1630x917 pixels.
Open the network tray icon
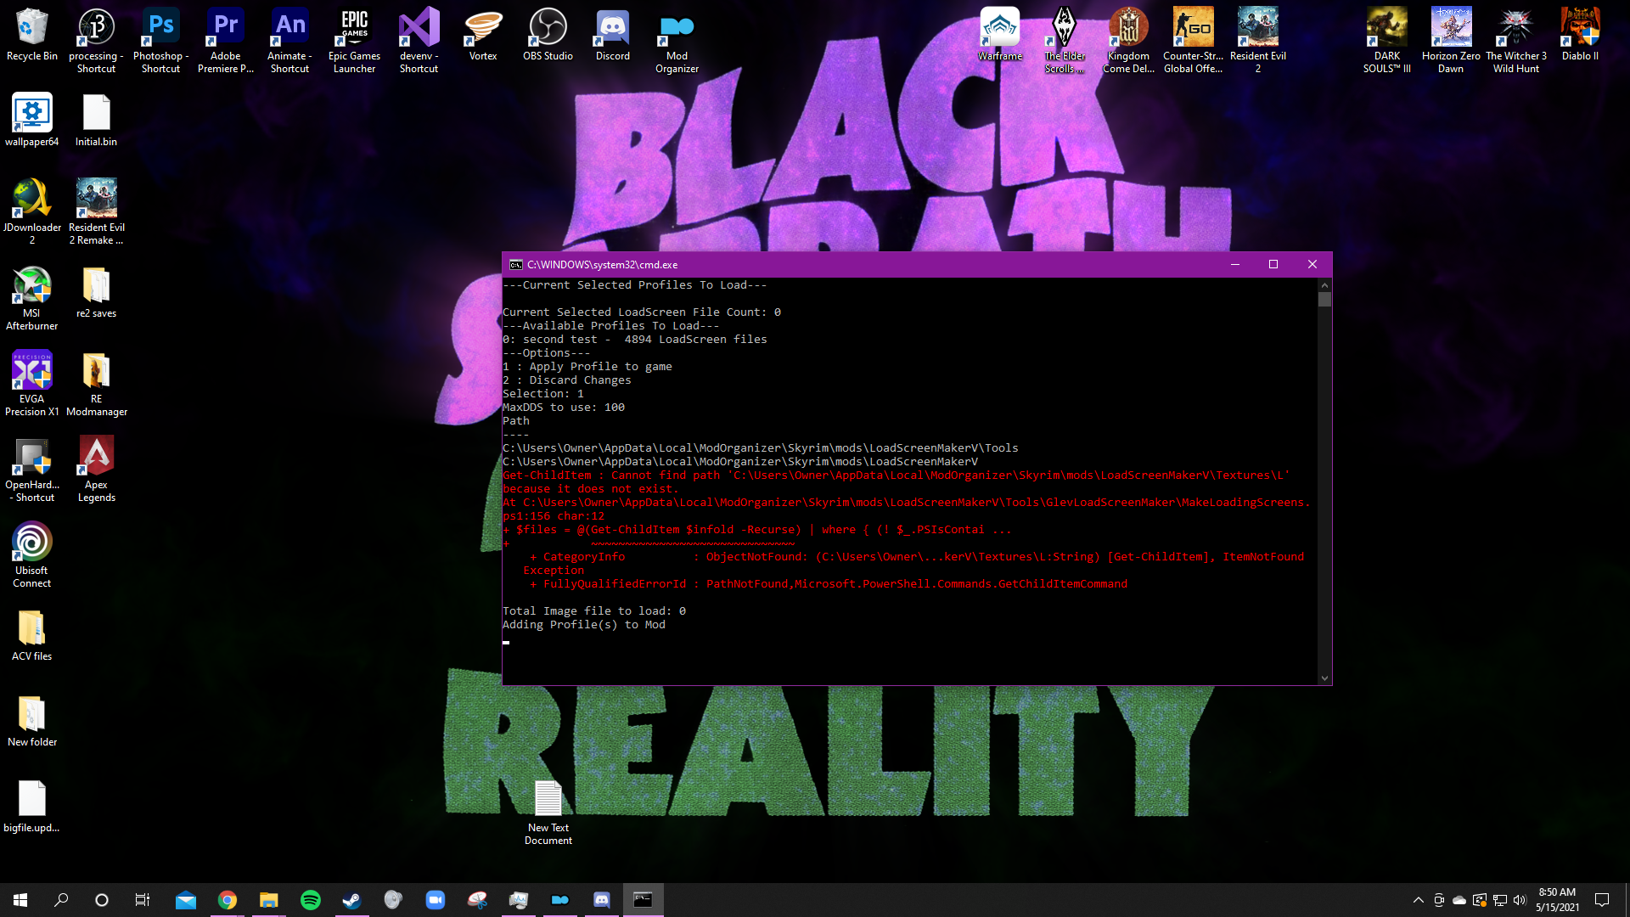click(1500, 900)
